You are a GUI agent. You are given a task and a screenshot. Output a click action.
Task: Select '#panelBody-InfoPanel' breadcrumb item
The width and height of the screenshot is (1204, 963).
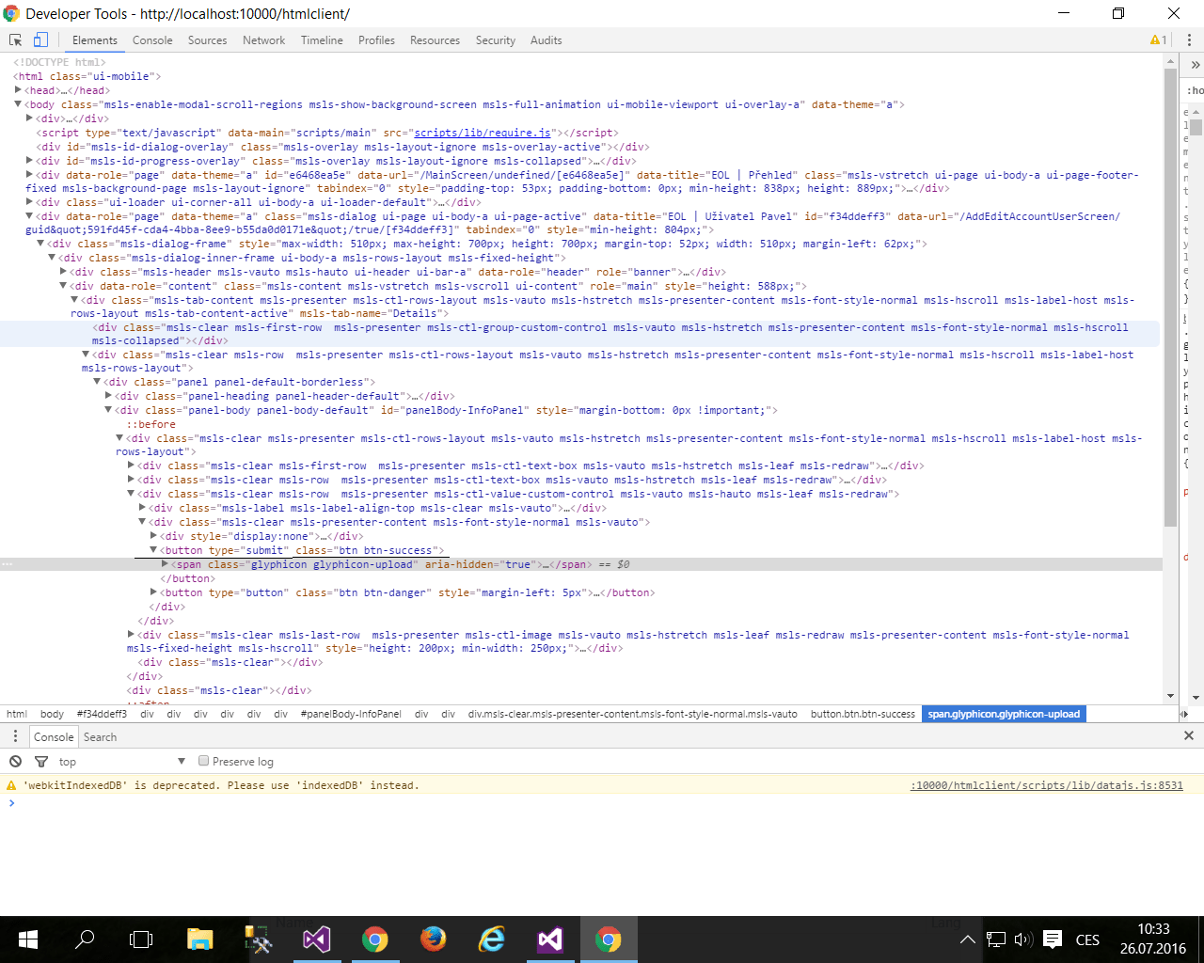pos(351,714)
